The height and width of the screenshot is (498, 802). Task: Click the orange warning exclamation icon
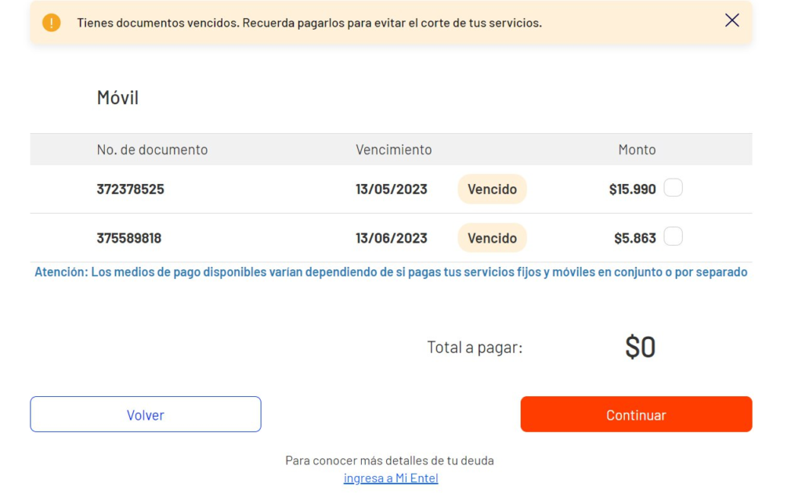click(x=51, y=23)
